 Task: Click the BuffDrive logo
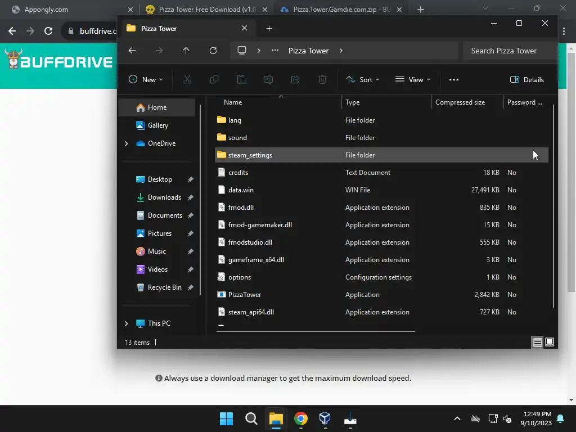[x=58, y=60]
